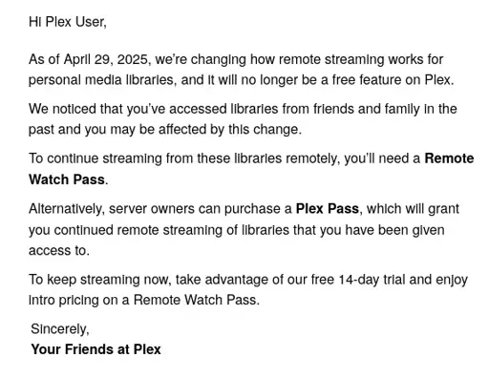Click non-bold "Remote Watch Pass" in last paragraph
Image resolution: width=489 pixels, height=378 pixels.
tap(195, 300)
